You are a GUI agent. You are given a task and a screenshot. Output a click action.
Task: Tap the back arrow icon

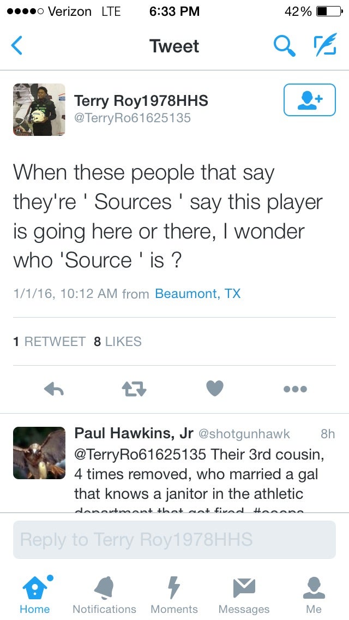pos(17,46)
